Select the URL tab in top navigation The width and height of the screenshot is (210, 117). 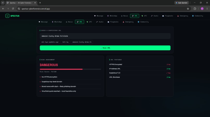pos(134,16)
